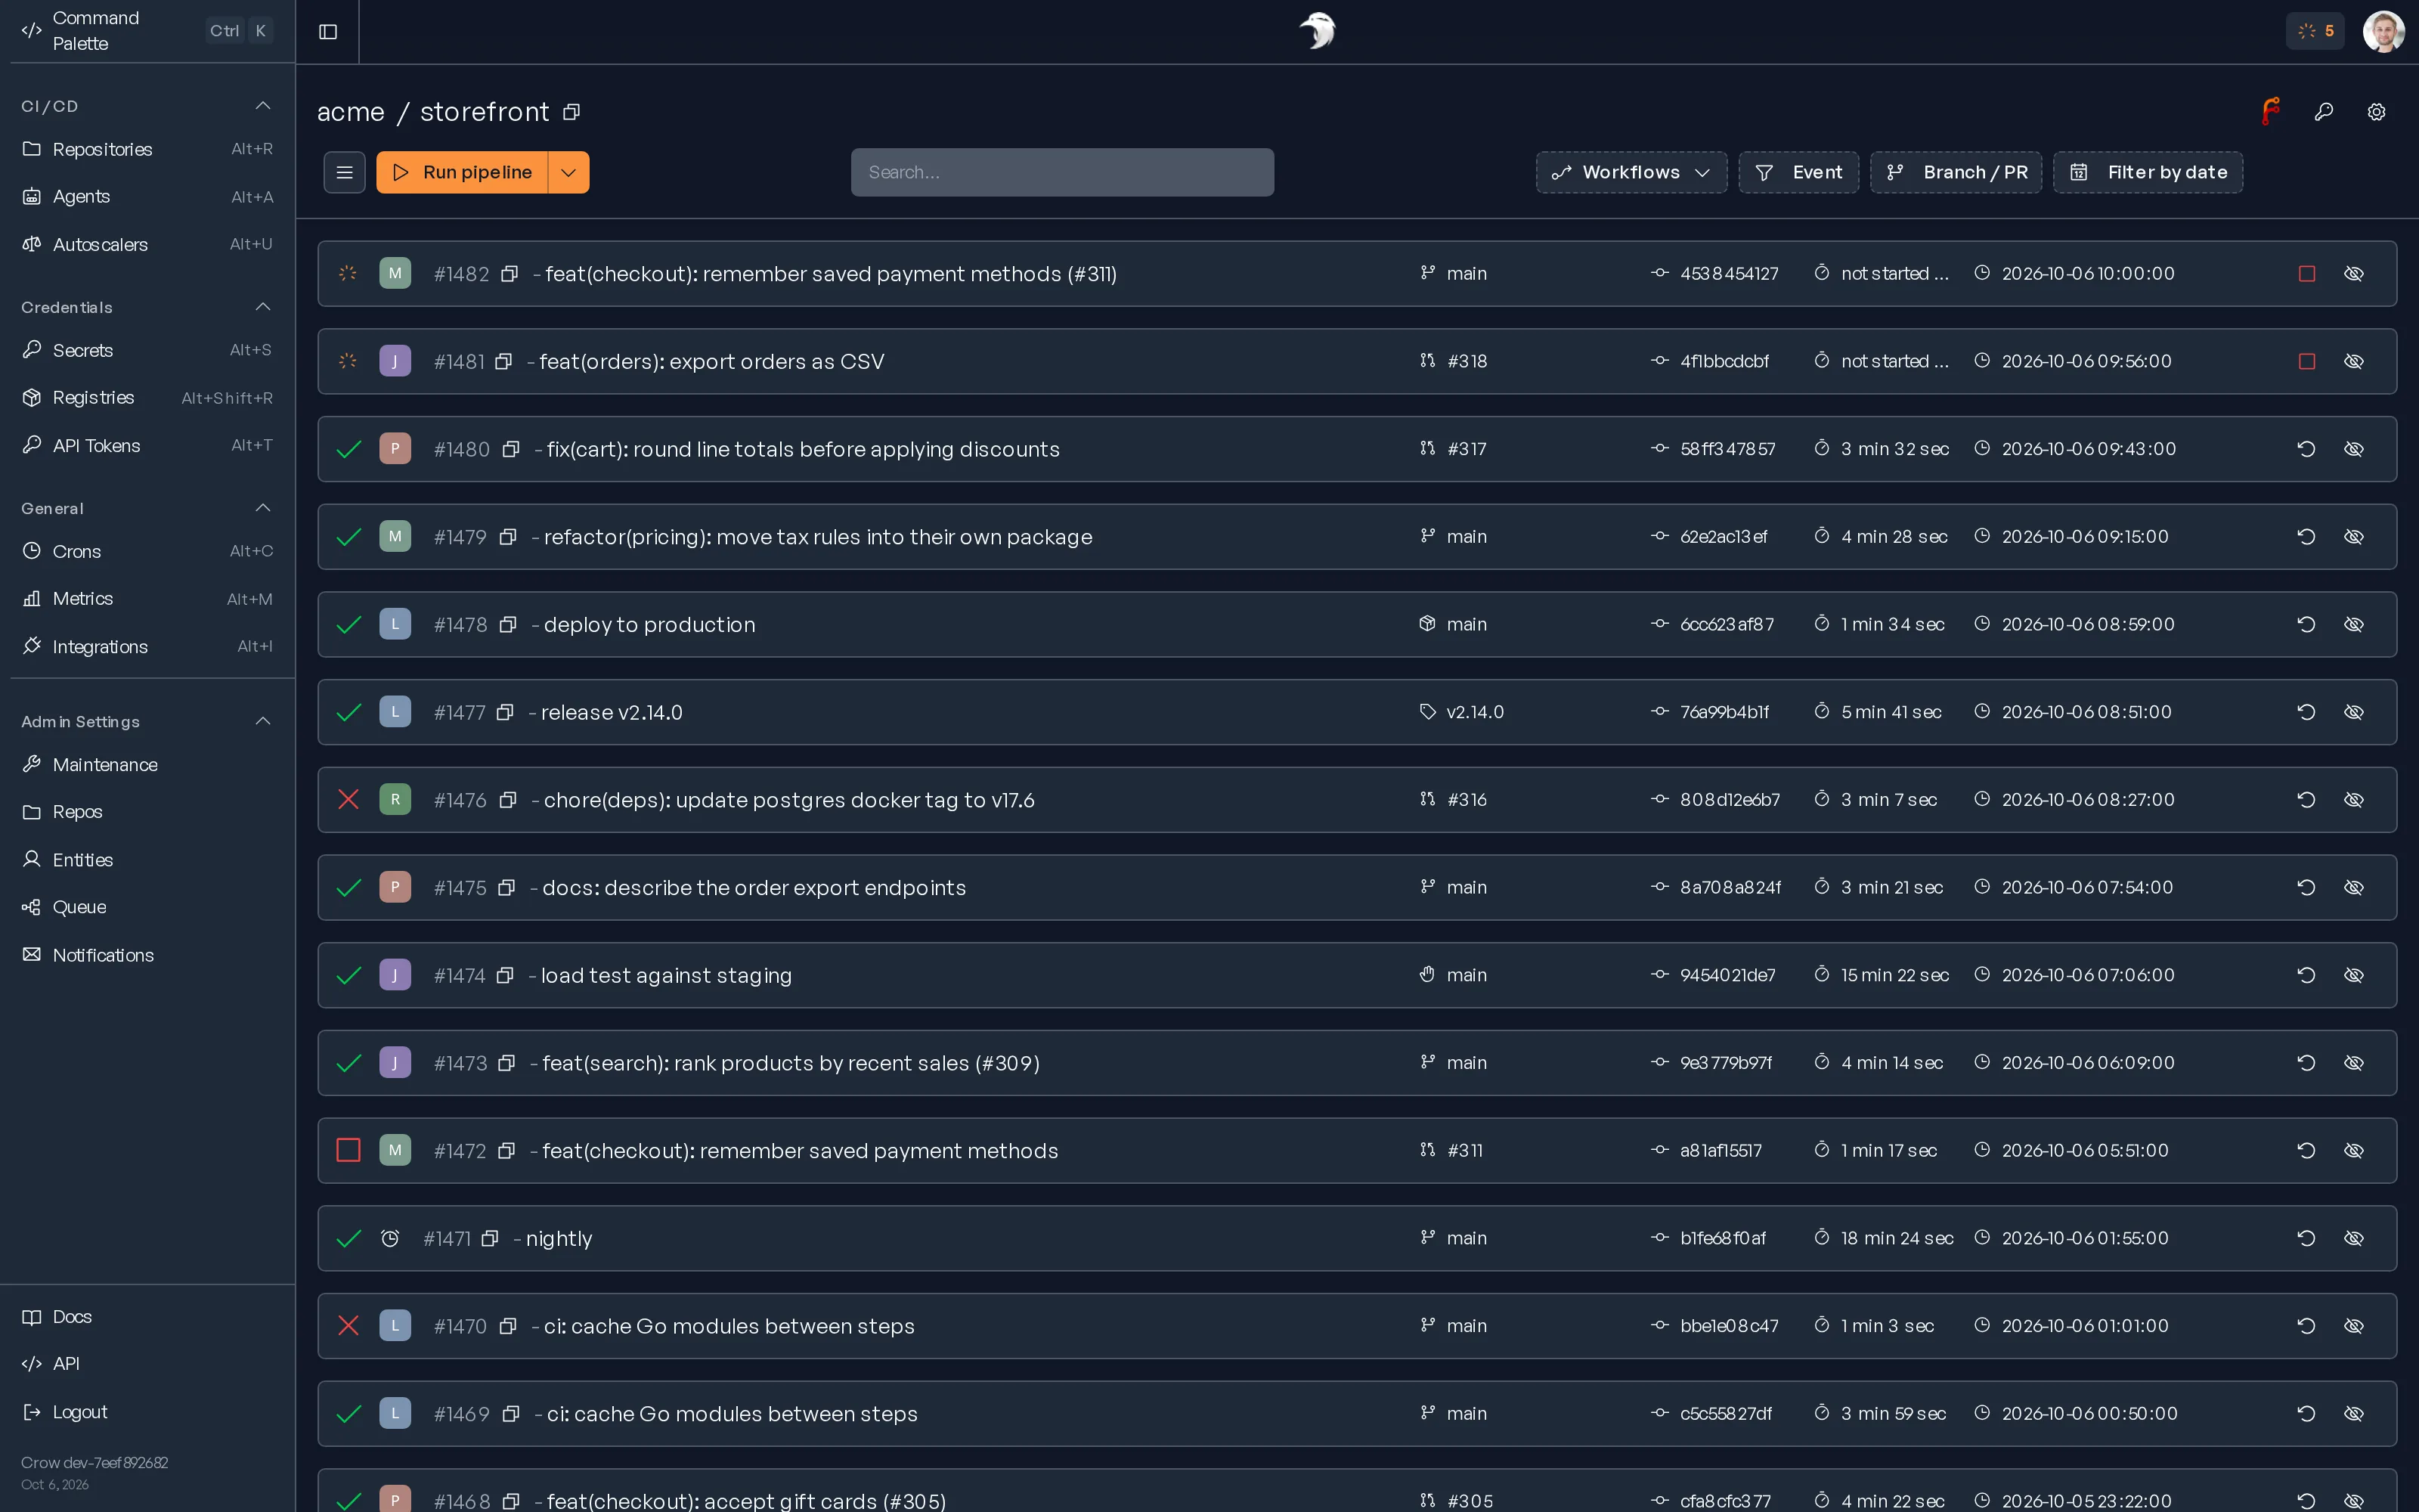Open Secrets in the sidebar
This screenshot has height=1512, width=2419.
[x=147, y=350]
